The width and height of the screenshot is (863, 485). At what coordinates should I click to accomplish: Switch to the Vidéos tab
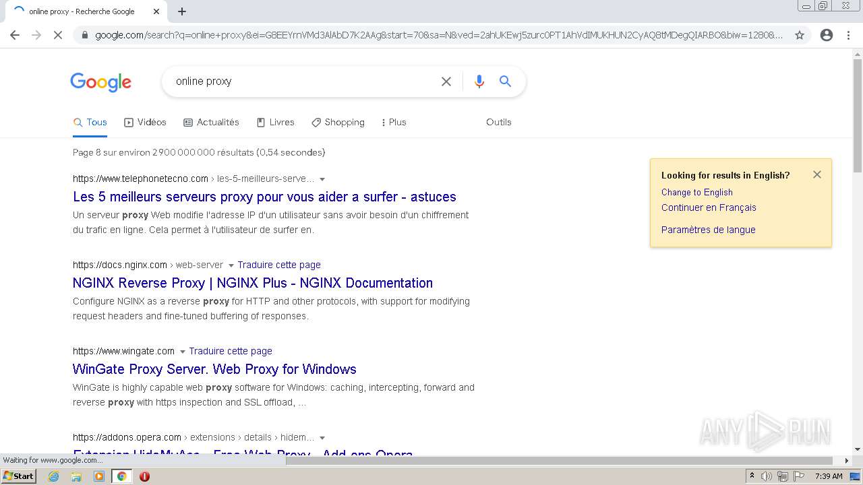145,122
